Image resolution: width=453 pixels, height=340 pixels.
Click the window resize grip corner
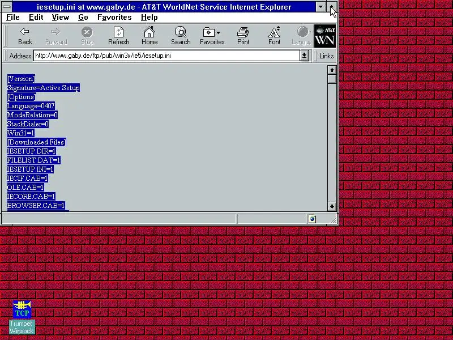[x=334, y=220]
